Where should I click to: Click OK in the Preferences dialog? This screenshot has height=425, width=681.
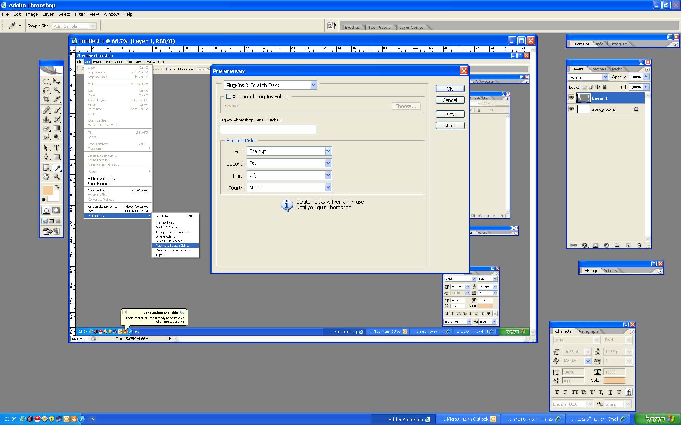tap(450, 89)
